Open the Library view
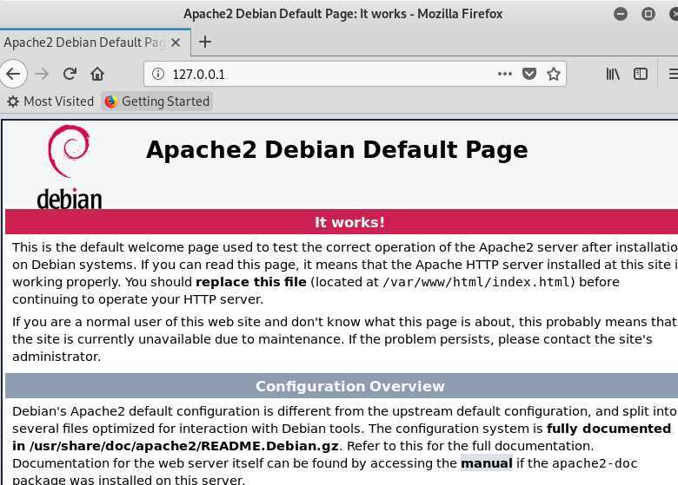 [x=613, y=74]
